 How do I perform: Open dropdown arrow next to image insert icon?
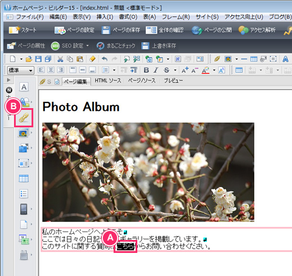[x=236, y=59]
